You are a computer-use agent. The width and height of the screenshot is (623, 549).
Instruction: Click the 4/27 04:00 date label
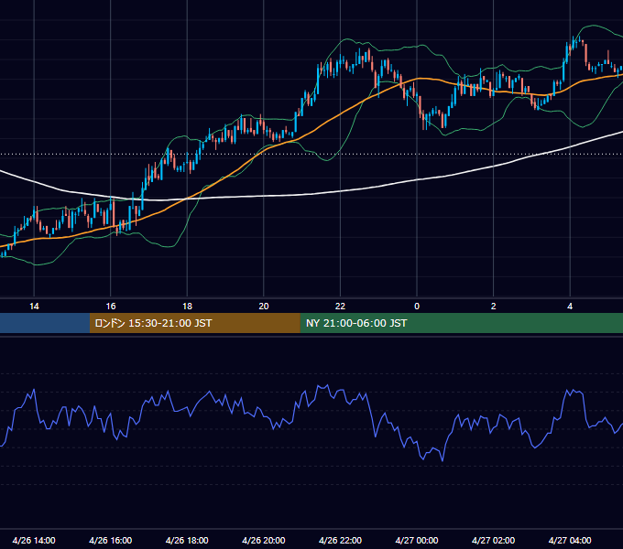click(570, 540)
